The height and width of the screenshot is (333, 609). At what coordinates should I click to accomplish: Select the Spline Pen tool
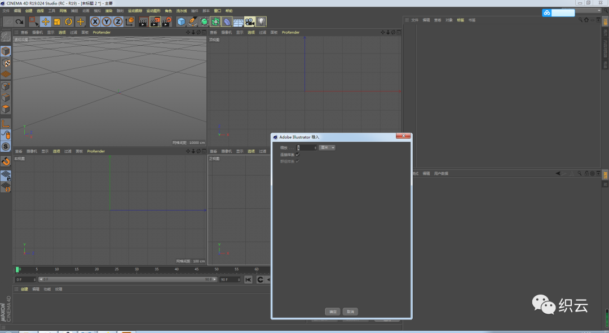coord(193,22)
